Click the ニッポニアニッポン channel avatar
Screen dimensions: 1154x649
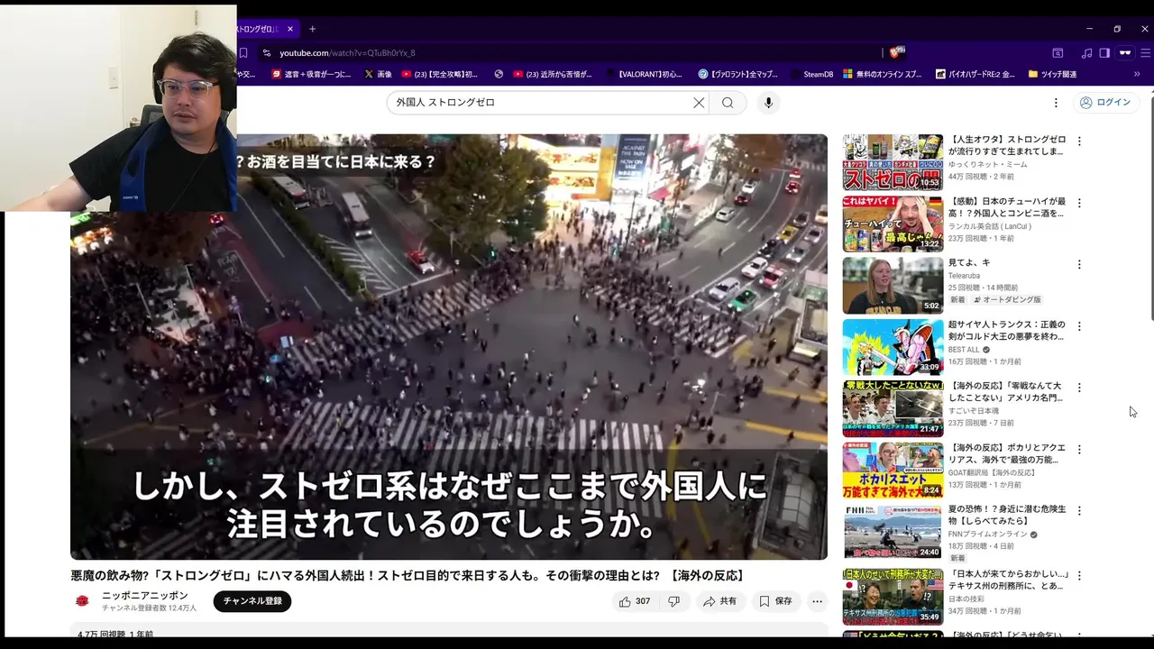[82, 601]
